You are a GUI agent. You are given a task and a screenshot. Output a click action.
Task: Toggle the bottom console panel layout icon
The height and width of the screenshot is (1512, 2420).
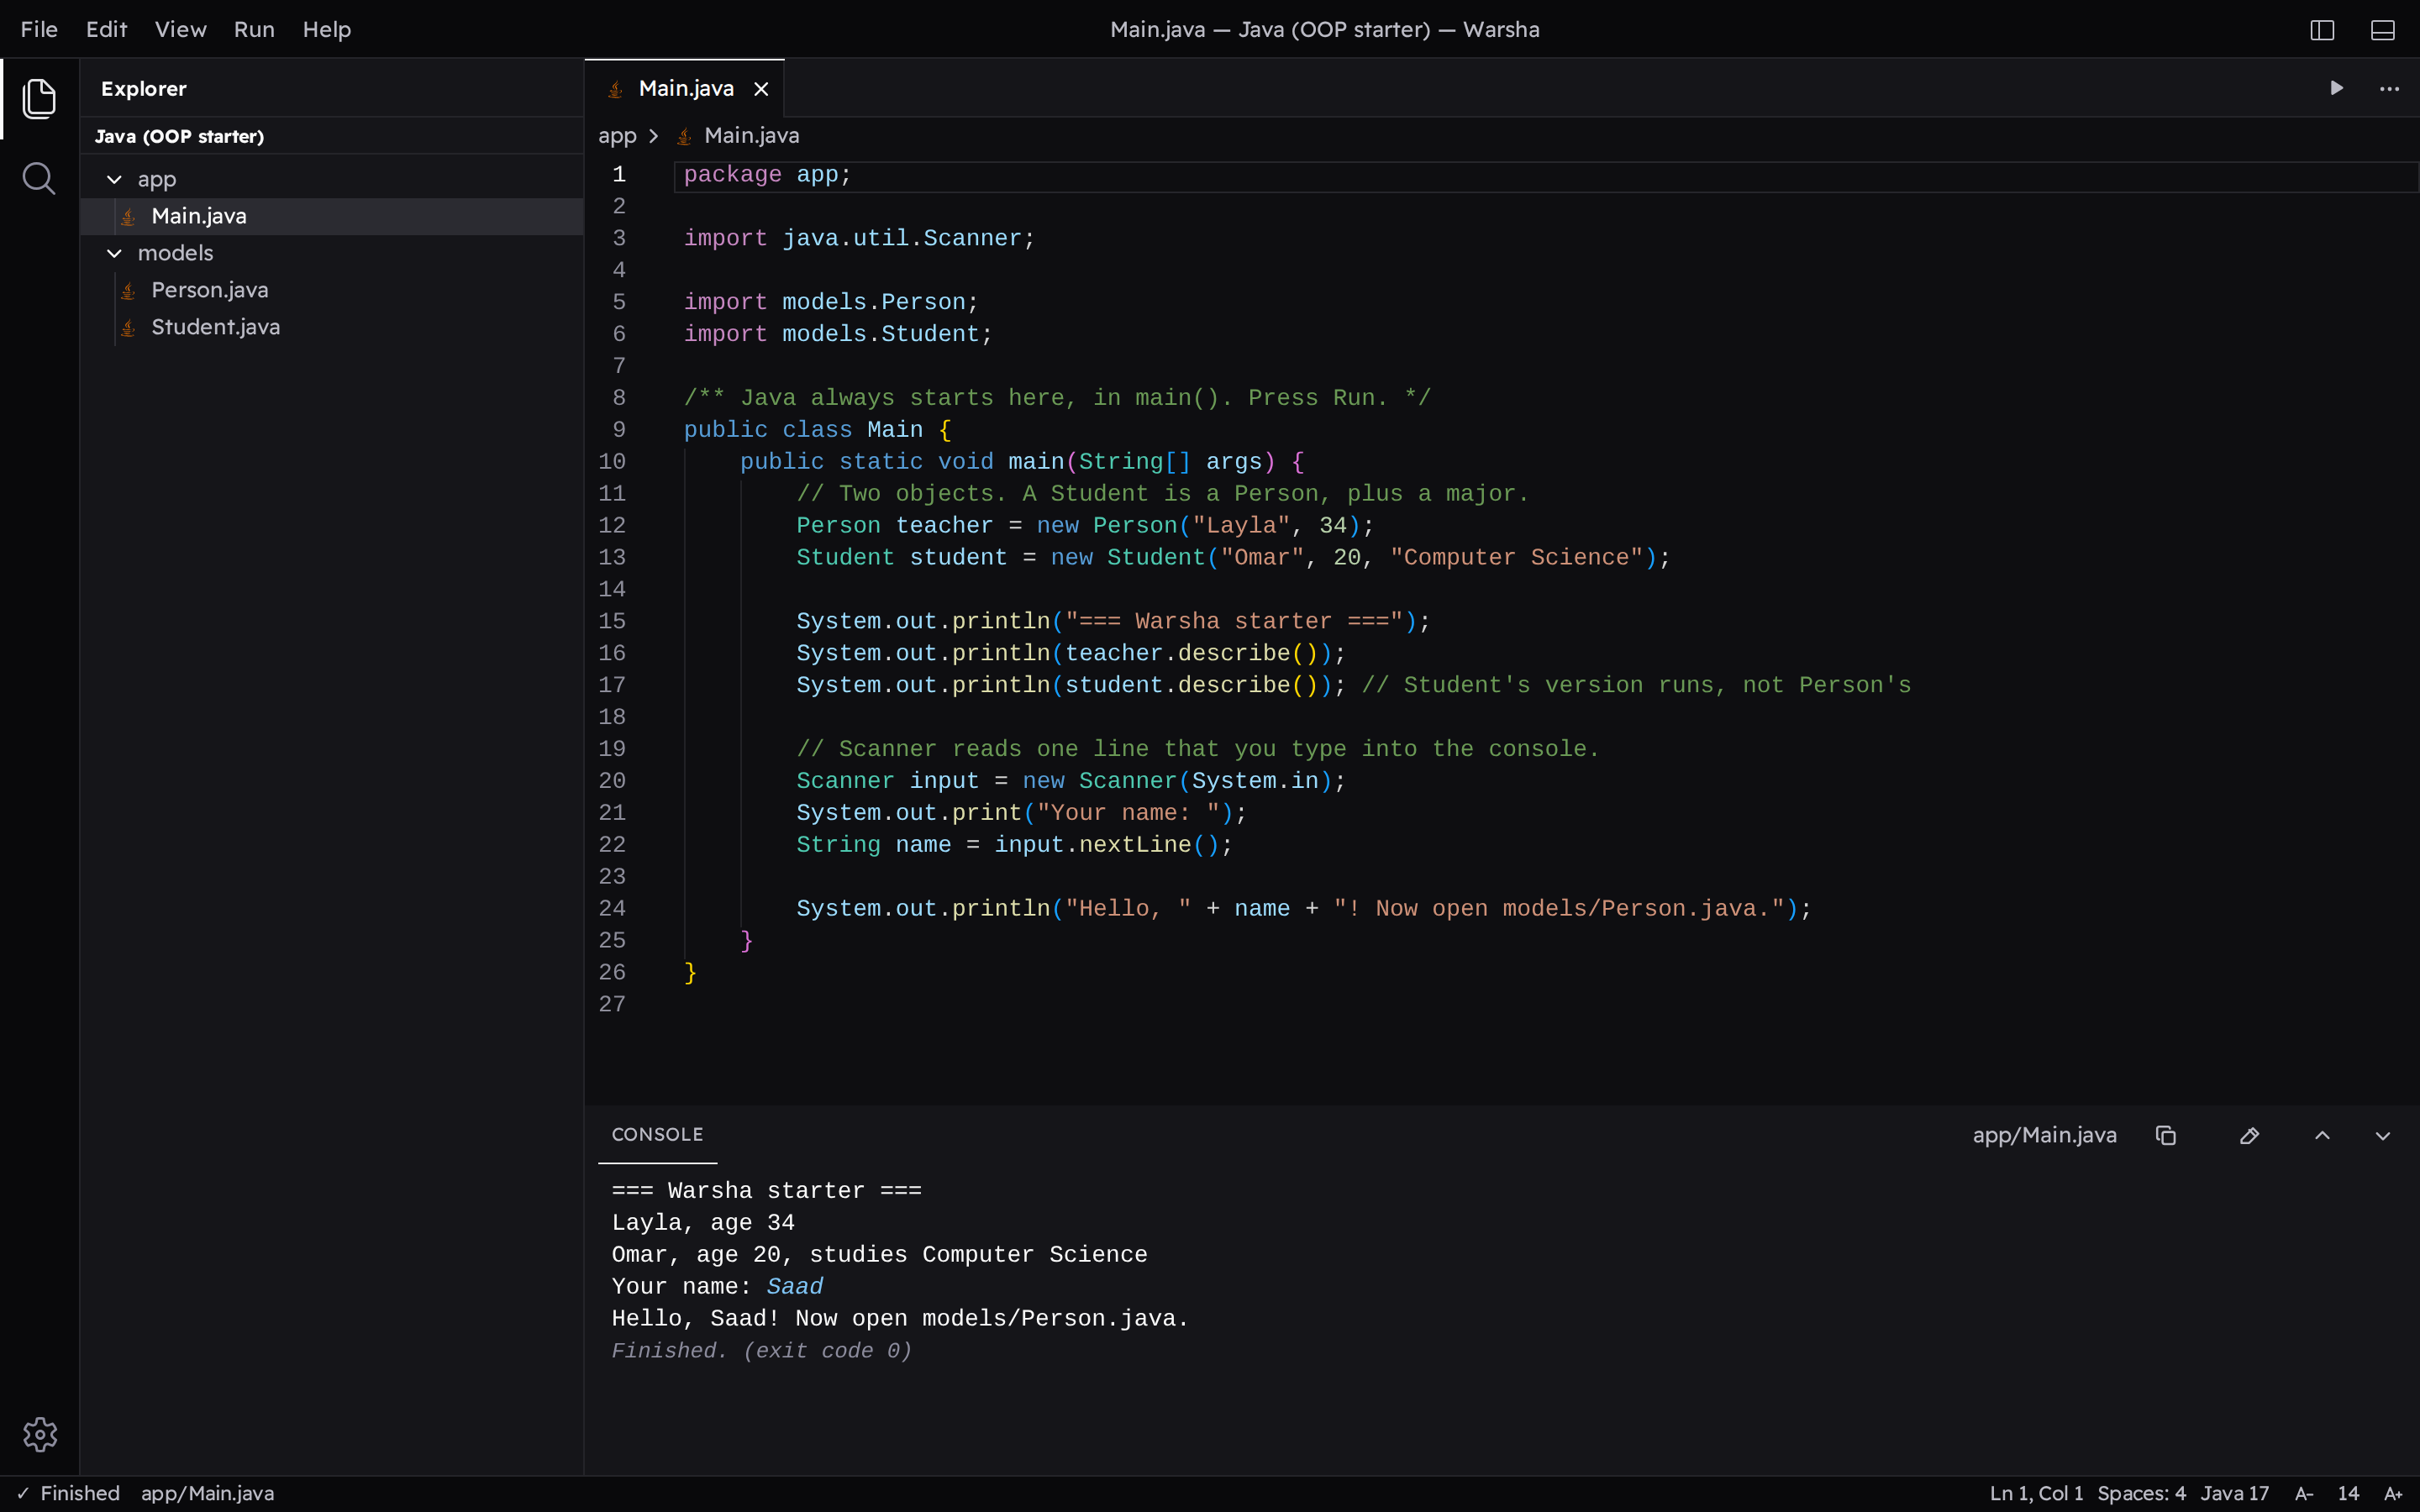point(2383,30)
